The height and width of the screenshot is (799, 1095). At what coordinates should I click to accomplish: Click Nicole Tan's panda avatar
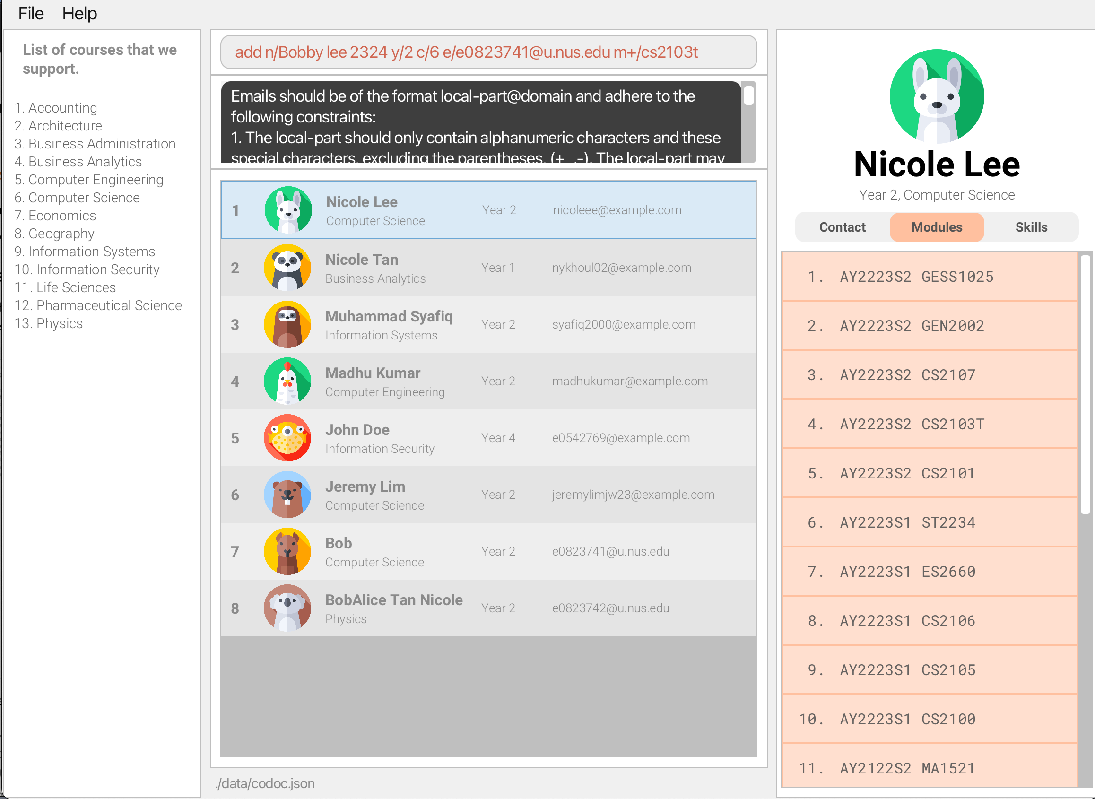coord(287,268)
